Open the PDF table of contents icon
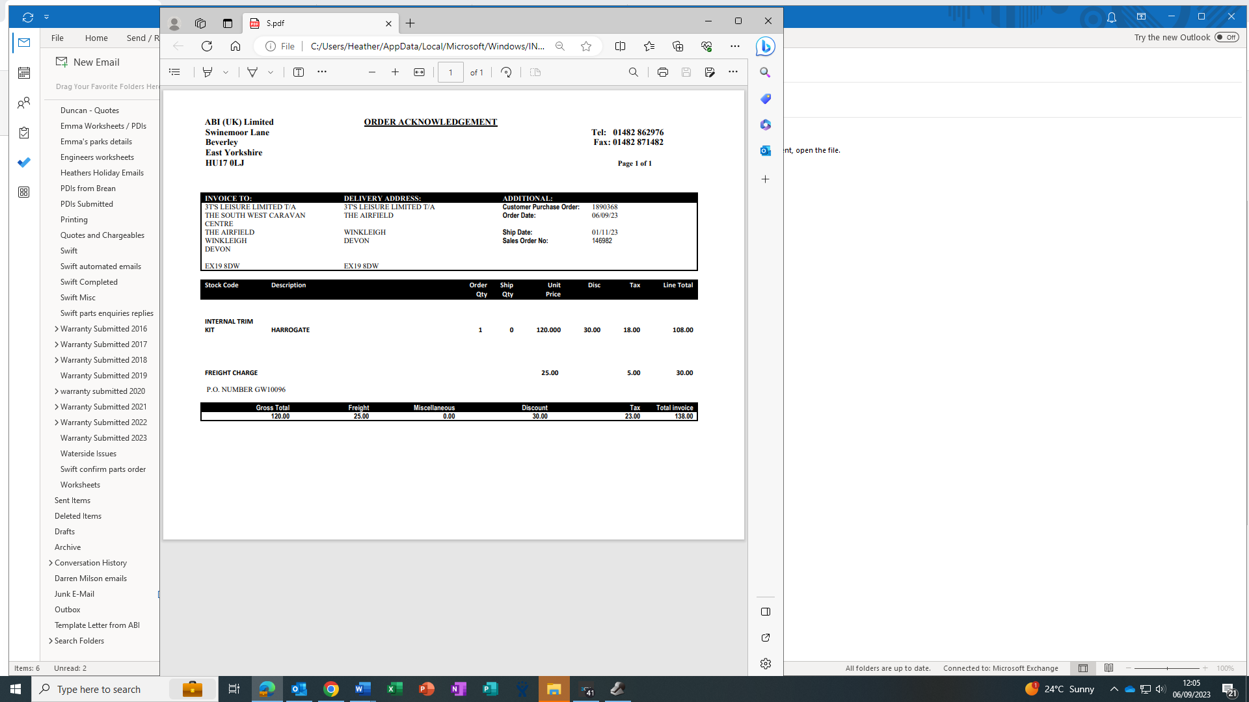 coord(174,72)
